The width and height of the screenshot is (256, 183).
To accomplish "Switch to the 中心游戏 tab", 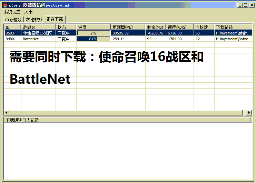I will click(13, 20).
